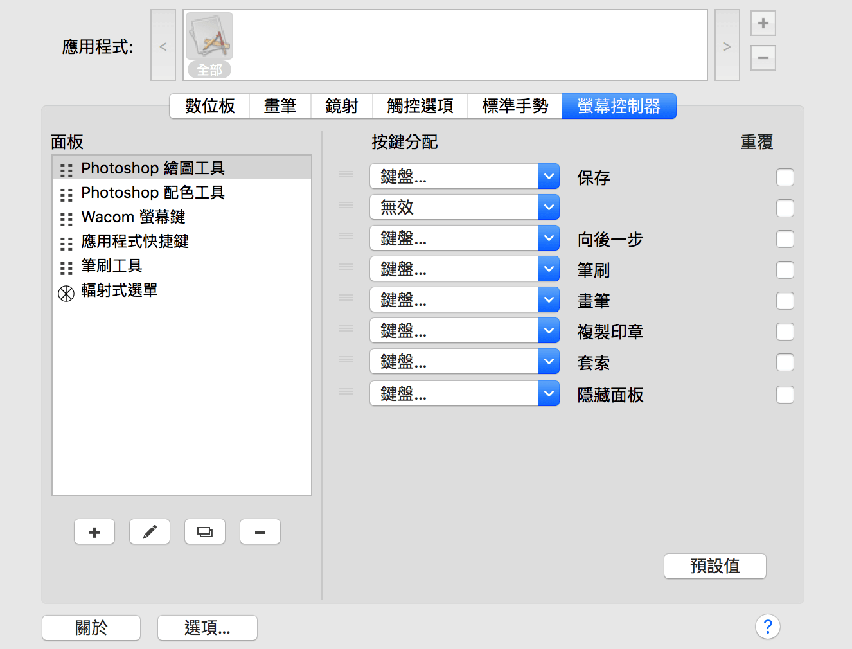The width and height of the screenshot is (852, 649).
Task: Select 應用程式快捷鍵 in panel list
Action: point(182,242)
